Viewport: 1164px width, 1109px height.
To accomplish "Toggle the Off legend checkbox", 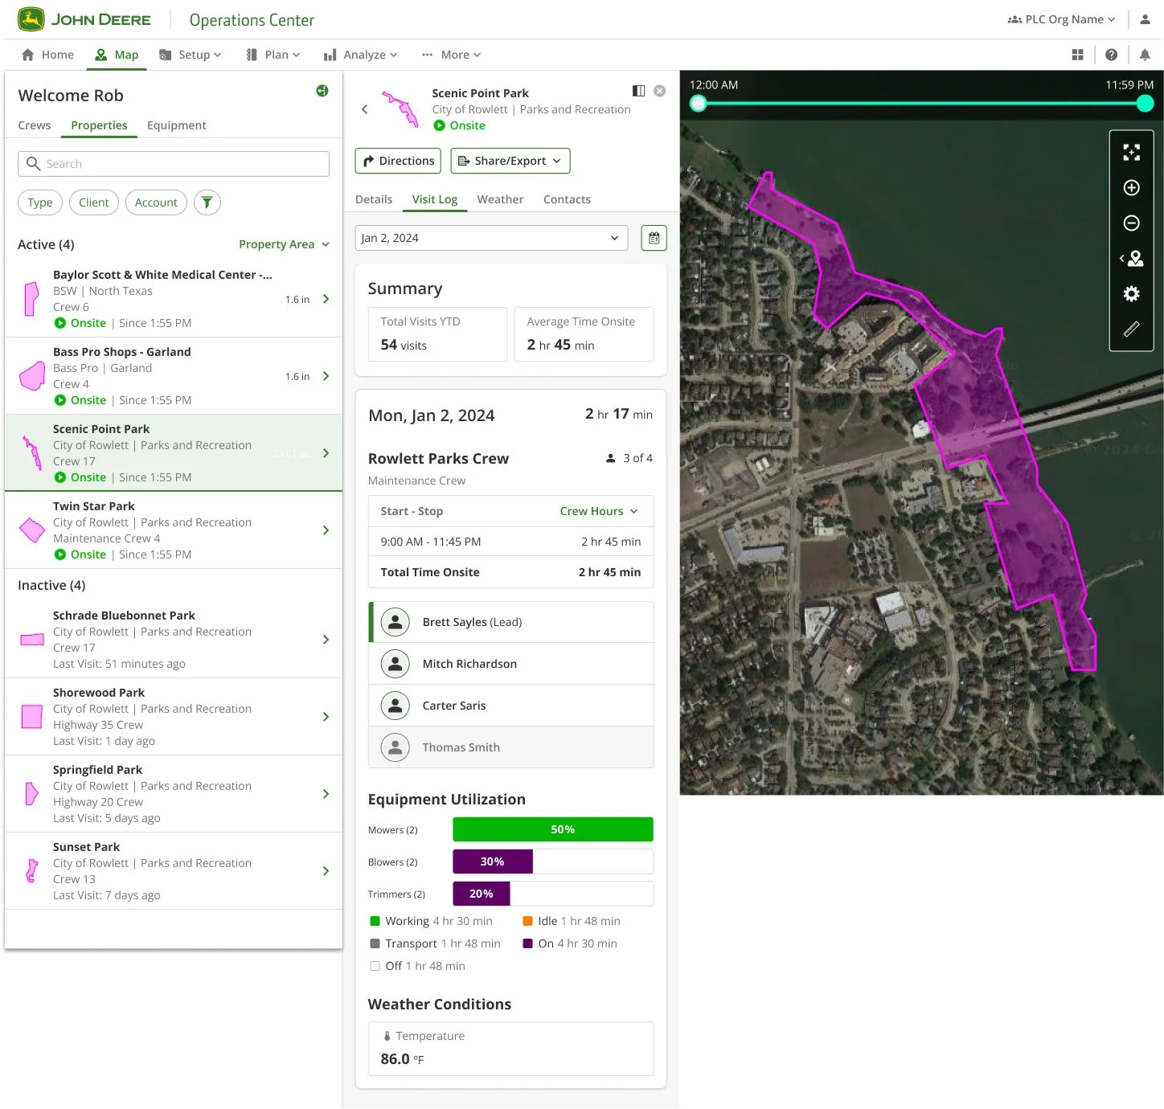I will (x=375, y=966).
